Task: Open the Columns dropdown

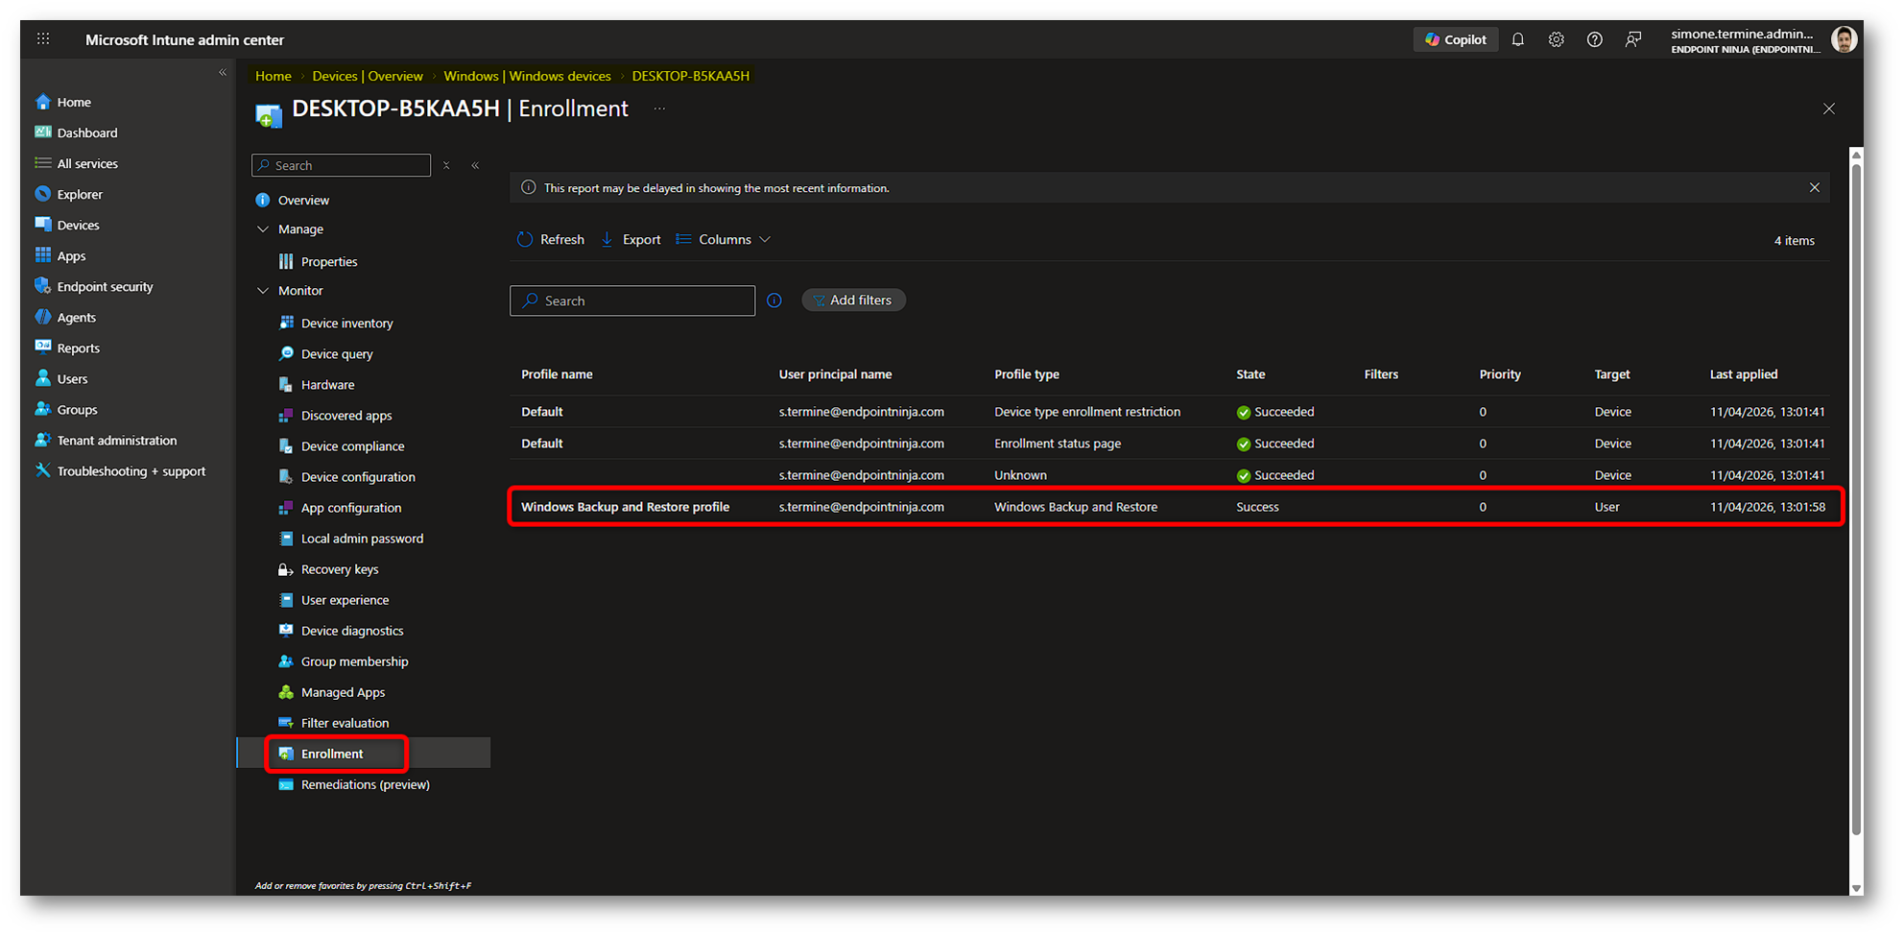Action: [x=724, y=240]
